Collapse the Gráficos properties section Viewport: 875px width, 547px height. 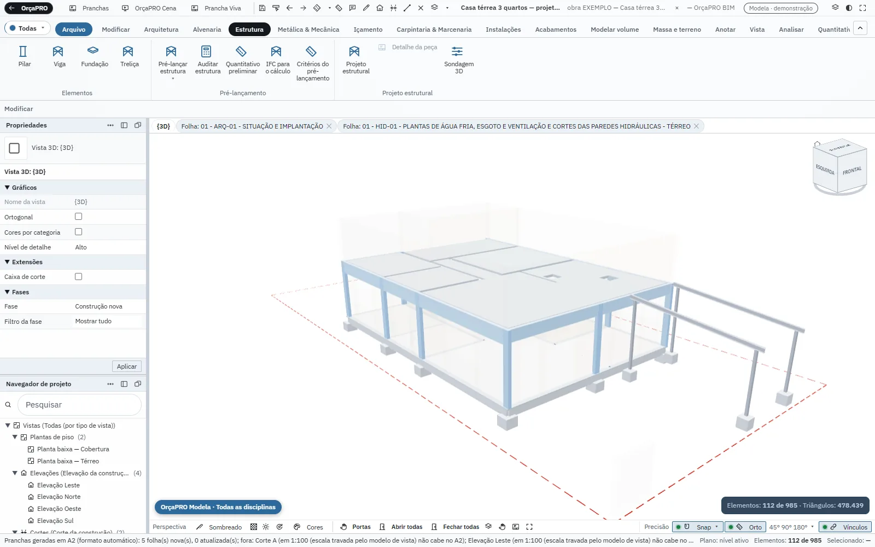pos(8,187)
